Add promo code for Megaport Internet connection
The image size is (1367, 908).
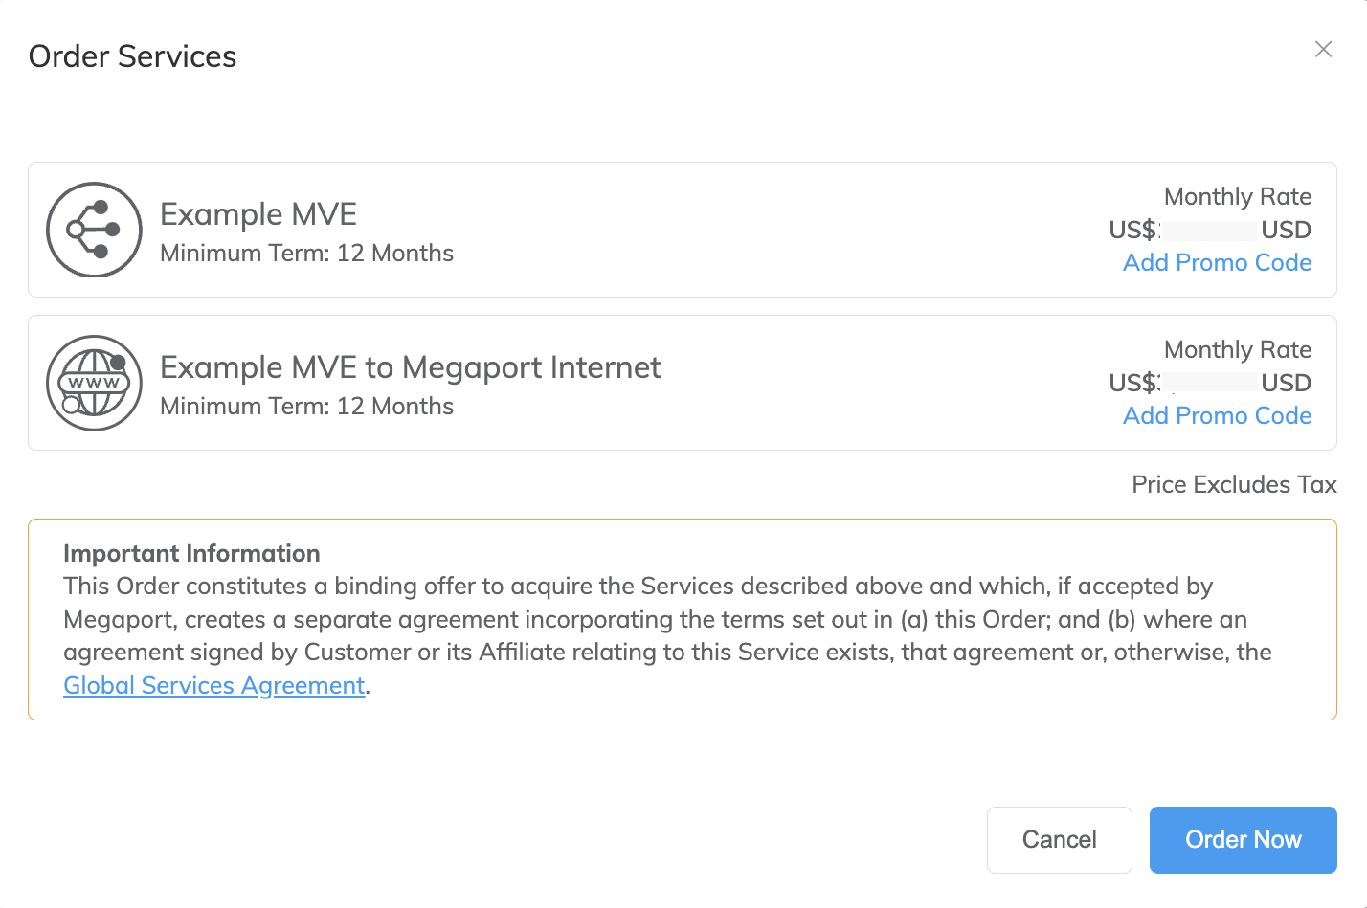1217,416
